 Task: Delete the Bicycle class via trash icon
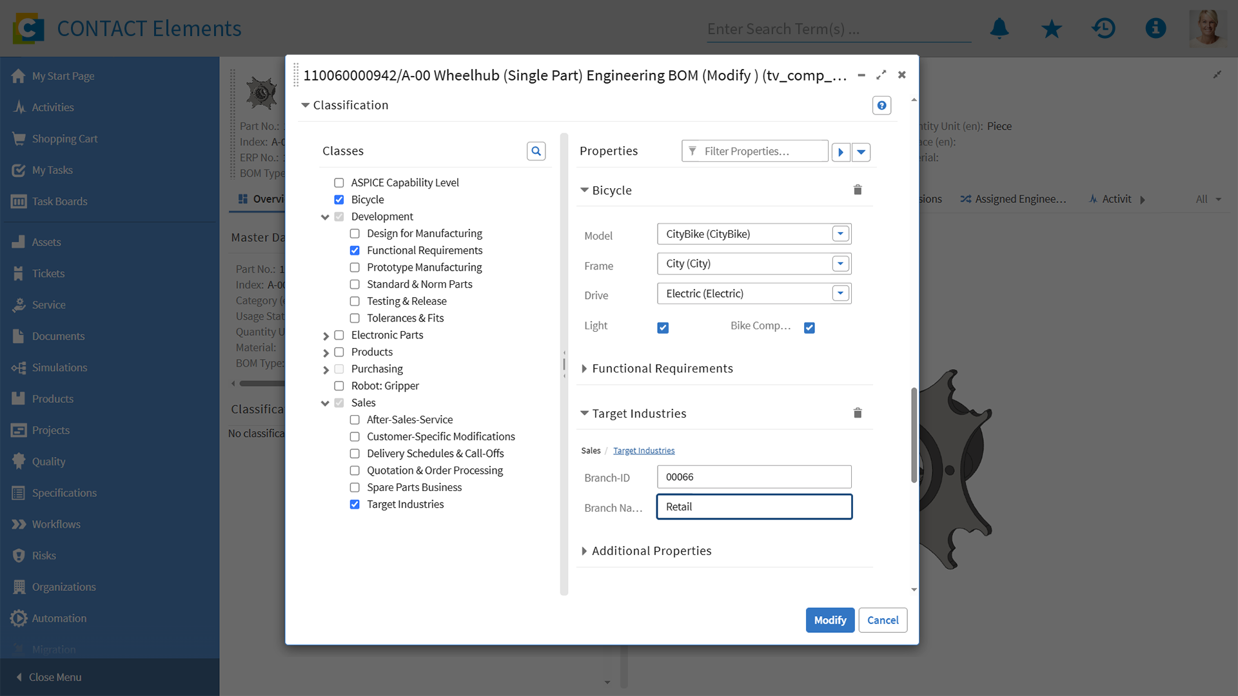pos(858,189)
